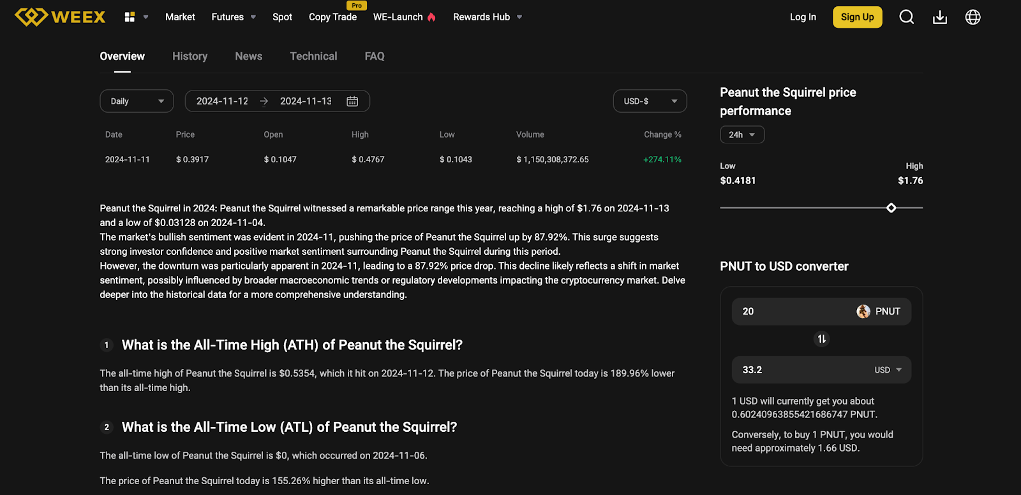Click the $ 1,150,308,372.65 volume value
This screenshot has height=495, width=1021.
pos(553,159)
